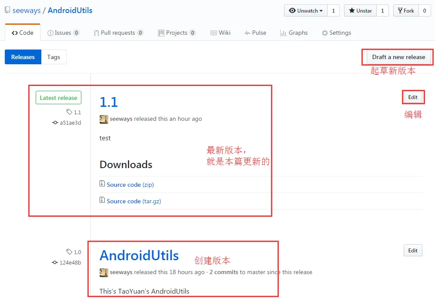Open the Settings tab
The width and height of the screenshot is (435, 298).
coord(336,33)
